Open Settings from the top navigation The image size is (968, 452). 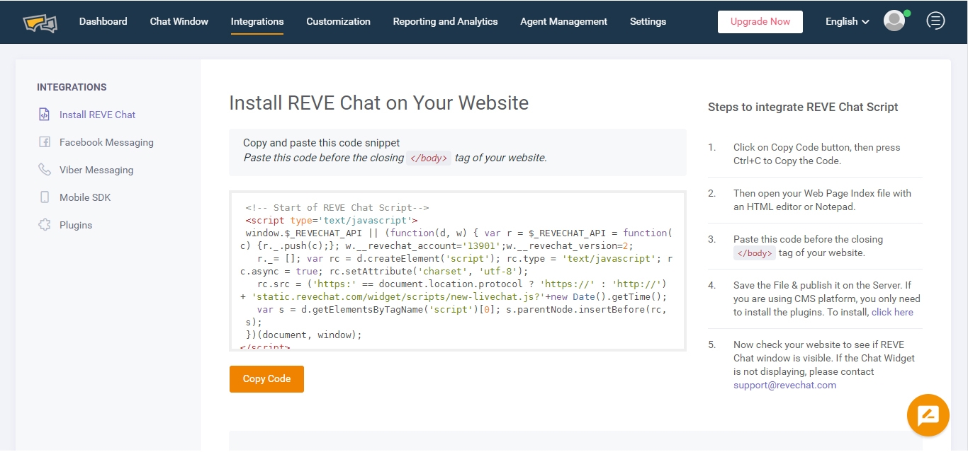[648, 21]
